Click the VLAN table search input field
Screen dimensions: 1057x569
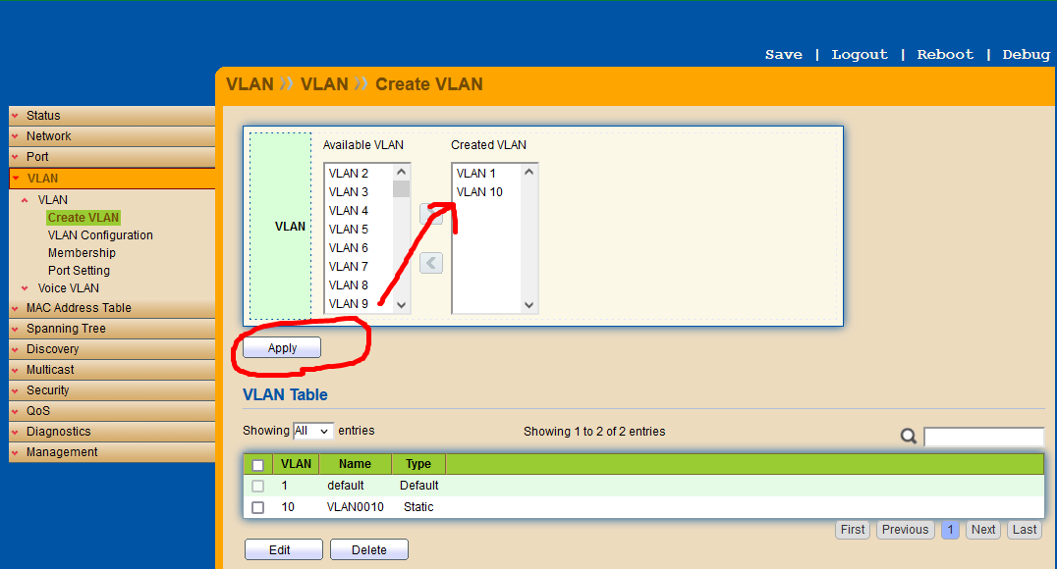point(983,437)
